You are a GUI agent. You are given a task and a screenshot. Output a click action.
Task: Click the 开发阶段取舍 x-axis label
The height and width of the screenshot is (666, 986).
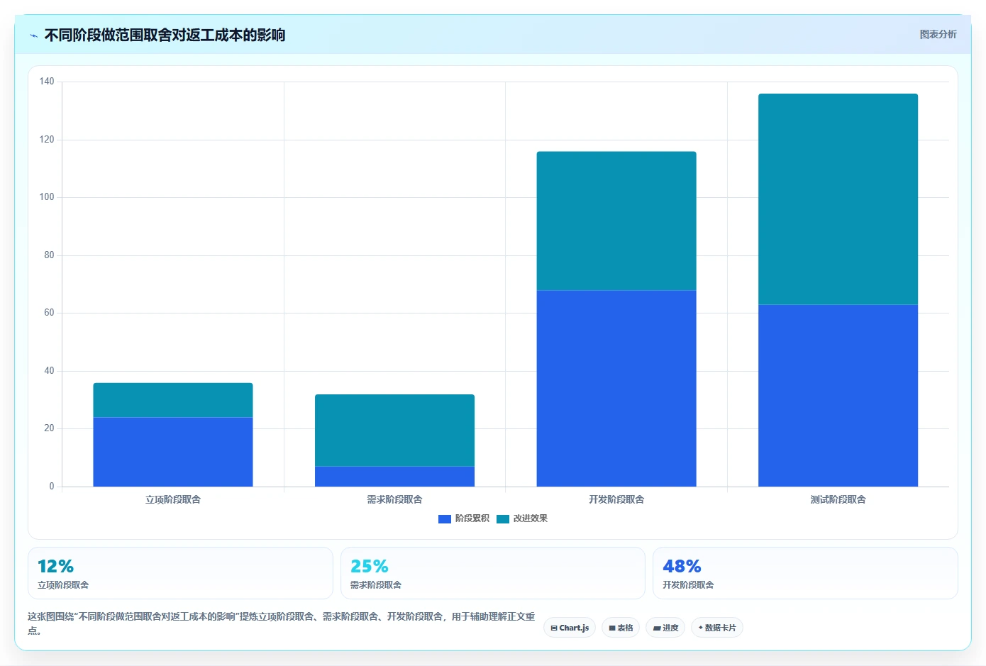[616, 499]
